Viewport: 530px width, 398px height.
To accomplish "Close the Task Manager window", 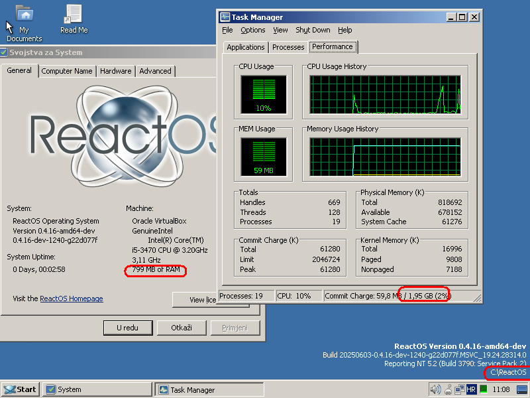I will [x=474, y=17].
